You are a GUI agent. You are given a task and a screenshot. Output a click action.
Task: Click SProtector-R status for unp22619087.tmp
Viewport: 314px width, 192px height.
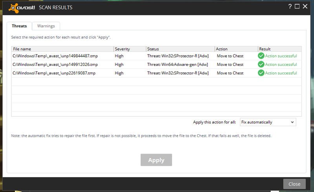tap(178, 73)
